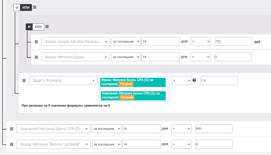Click days field in Метрика Звонок row
The image size is (271, 155).
coord(141,144)
